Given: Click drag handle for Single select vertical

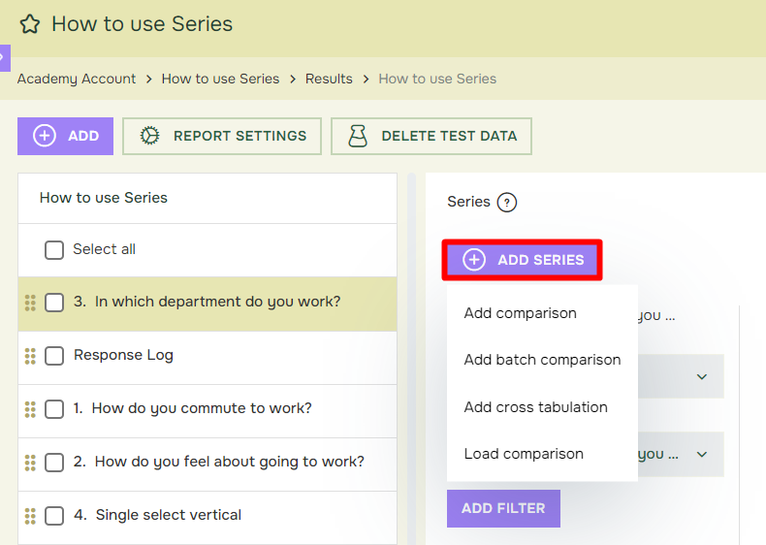Looking at the screenshot, I should click(x=30, y=516).
